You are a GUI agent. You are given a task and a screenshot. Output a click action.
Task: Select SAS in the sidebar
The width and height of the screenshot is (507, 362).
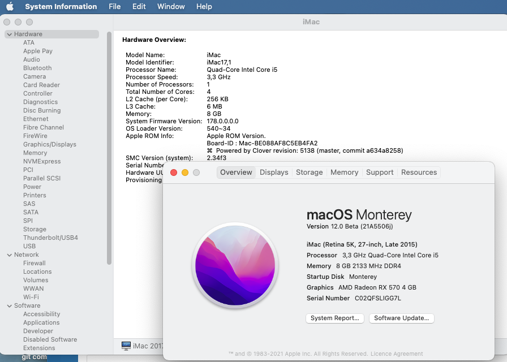tap(29, 204)
